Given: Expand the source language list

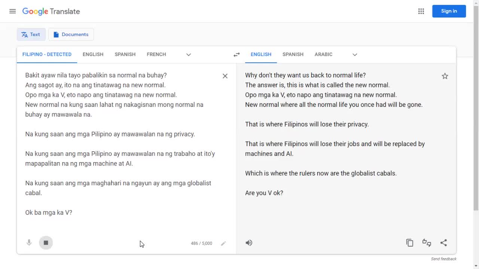Looking at the screenshot, I should (x=189, y=55).
